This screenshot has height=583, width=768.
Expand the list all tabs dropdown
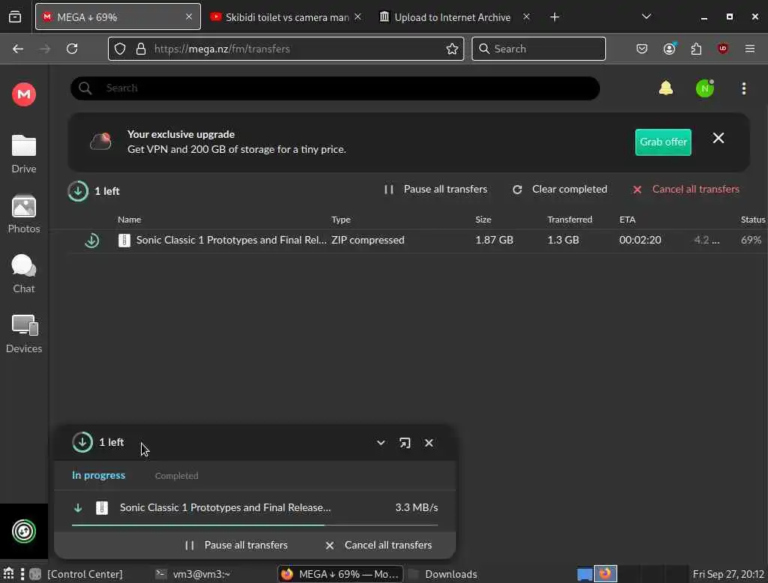pyautogui.click(x=646, y=16)
